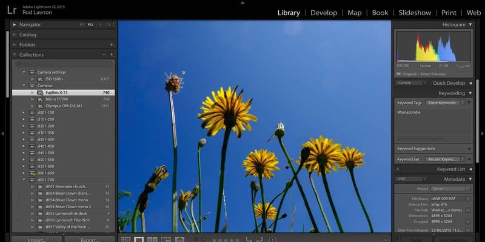Set rating using toolbar star rating

pos(226,240)
